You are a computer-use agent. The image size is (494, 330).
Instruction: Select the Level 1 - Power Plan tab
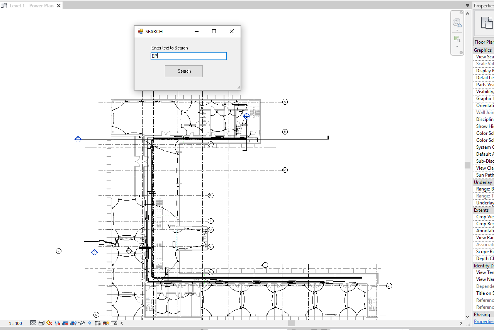point(31,6)
